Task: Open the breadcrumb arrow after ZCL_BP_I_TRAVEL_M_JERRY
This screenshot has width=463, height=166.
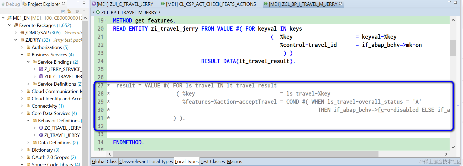Action: click(159, 12)
